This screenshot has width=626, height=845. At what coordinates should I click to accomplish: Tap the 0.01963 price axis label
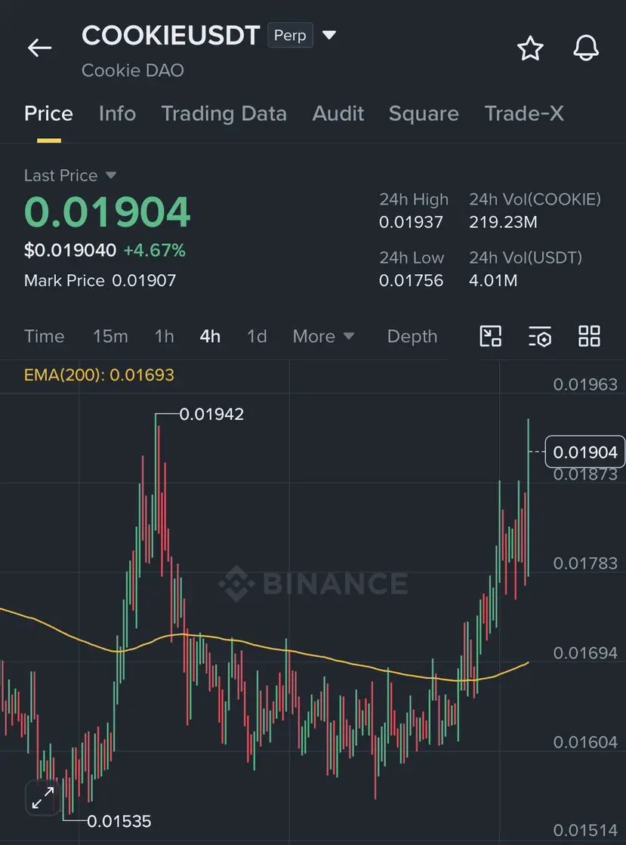coord(585,384)
